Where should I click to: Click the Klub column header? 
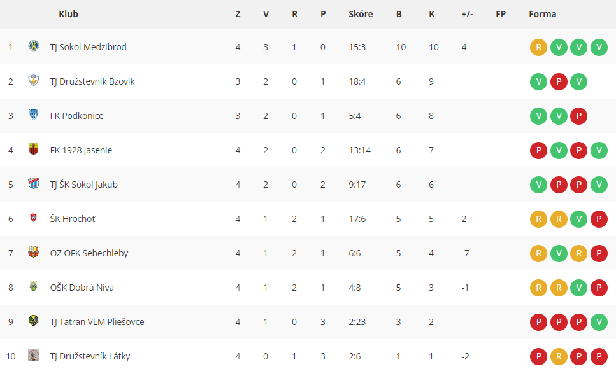tap(68, 14)
